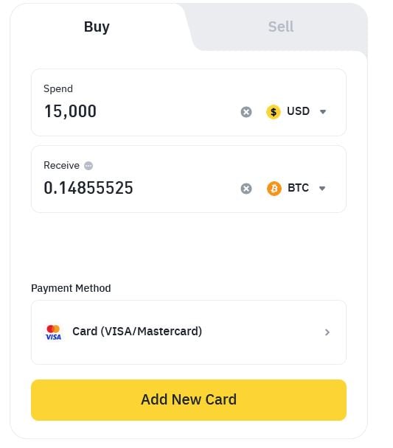Click the Receive field label
393x448 pixels.
[x=61, y=166]
